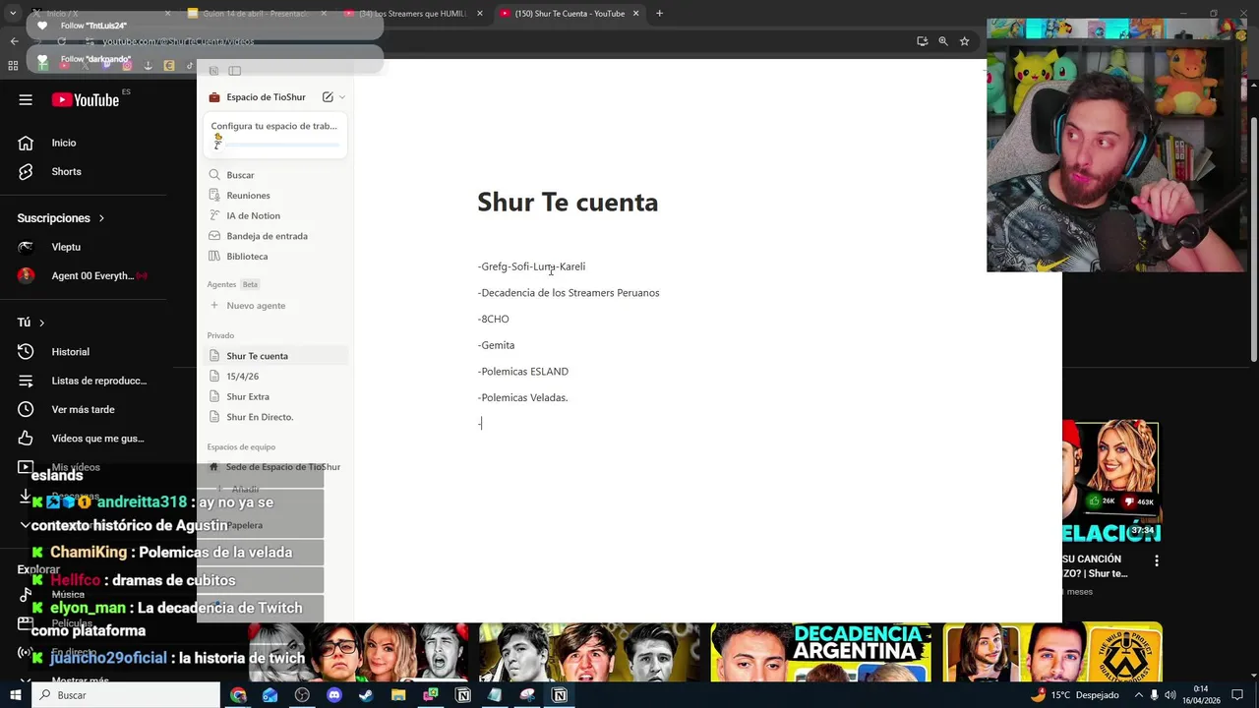Click the zoom magnifier in address bar
Image resolution: width=1259 pixels, height=708 pixels.
pos(942,41)
